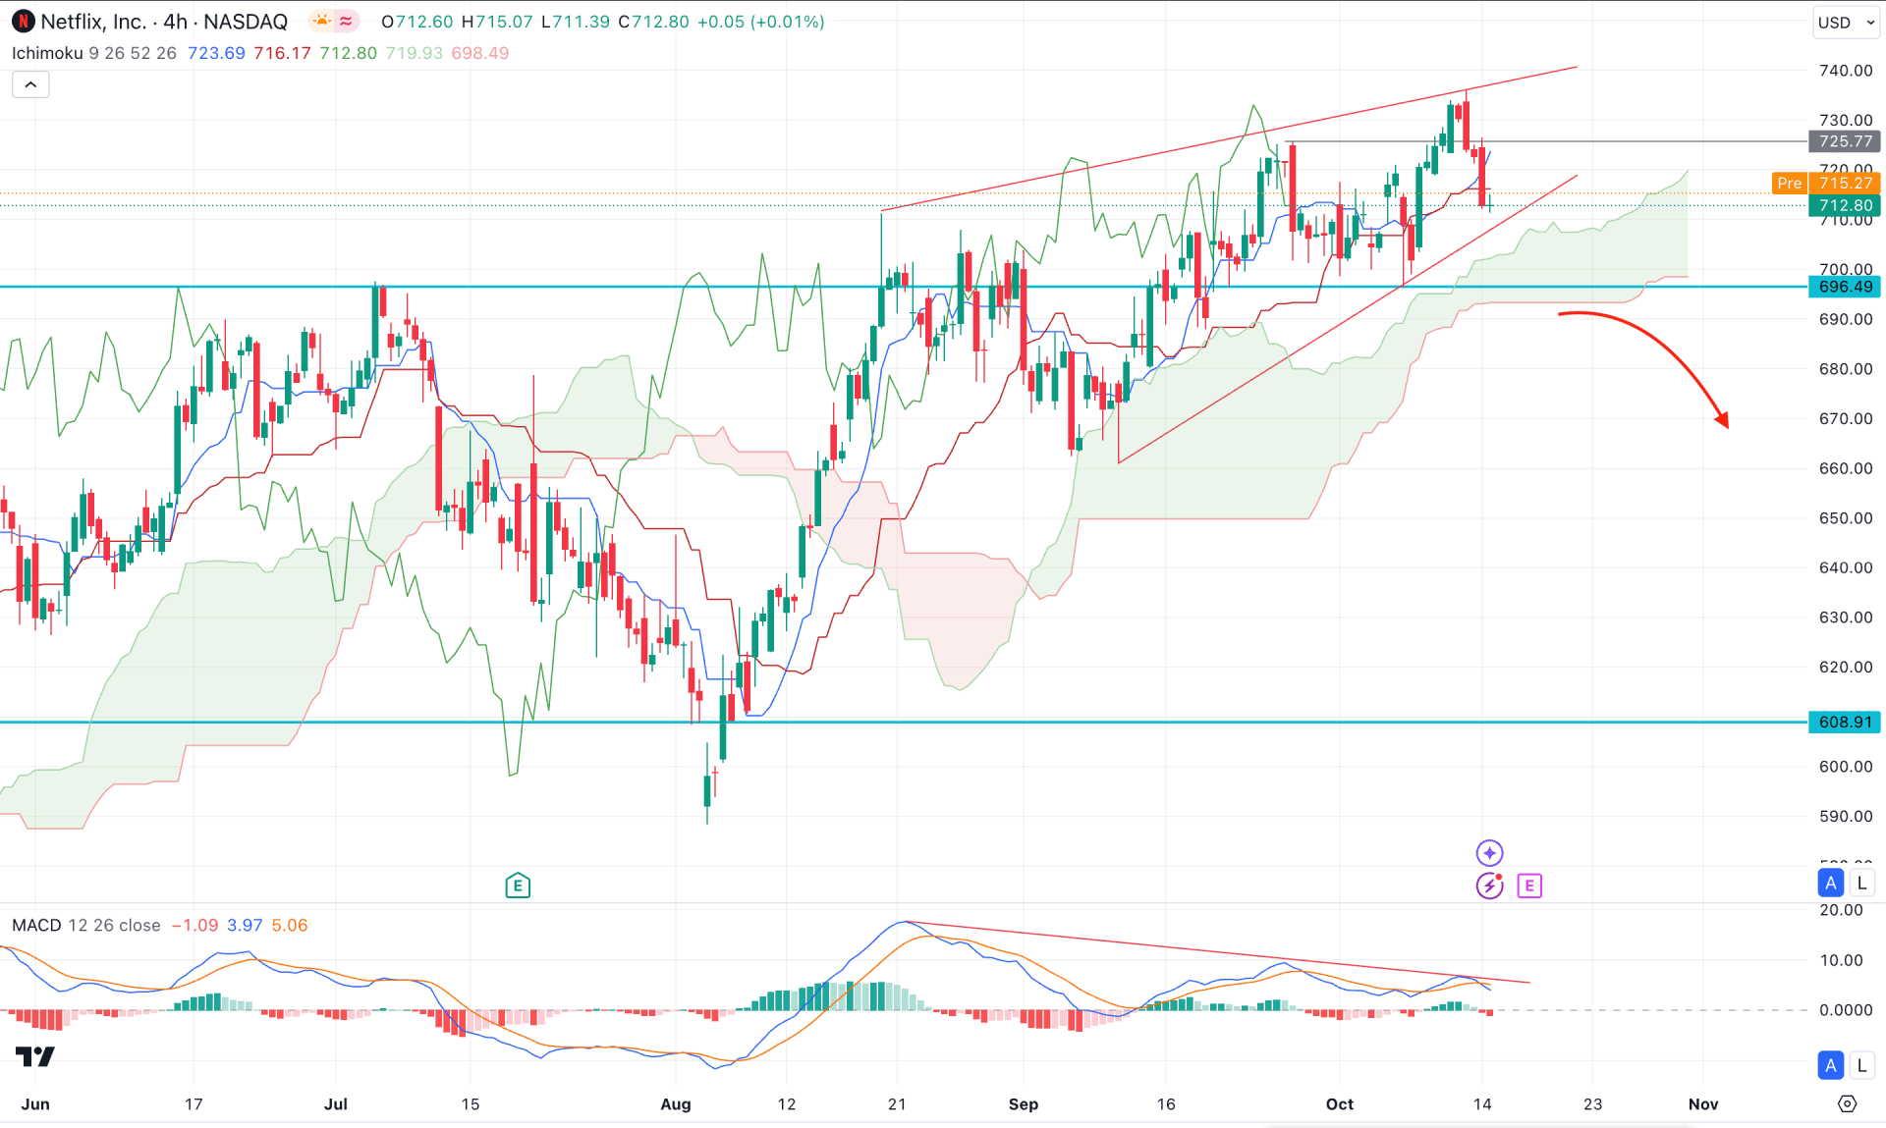The height and width of the screenshot is (1128, 1886).
Task: Click the 608.91 horizontal line label
Action: [1845, 722]
